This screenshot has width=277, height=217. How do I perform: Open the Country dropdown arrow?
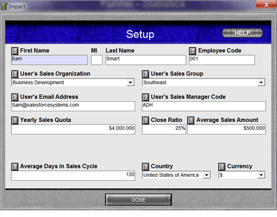206,175
